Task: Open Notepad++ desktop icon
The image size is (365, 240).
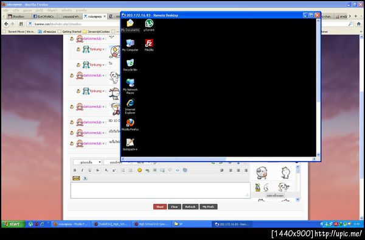Action: [x=130, y=145]
